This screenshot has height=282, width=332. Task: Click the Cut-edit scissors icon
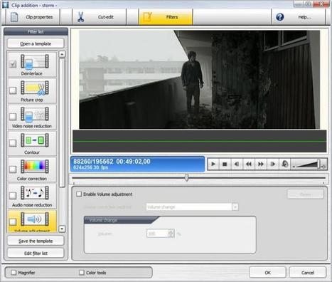pos(81,17)
